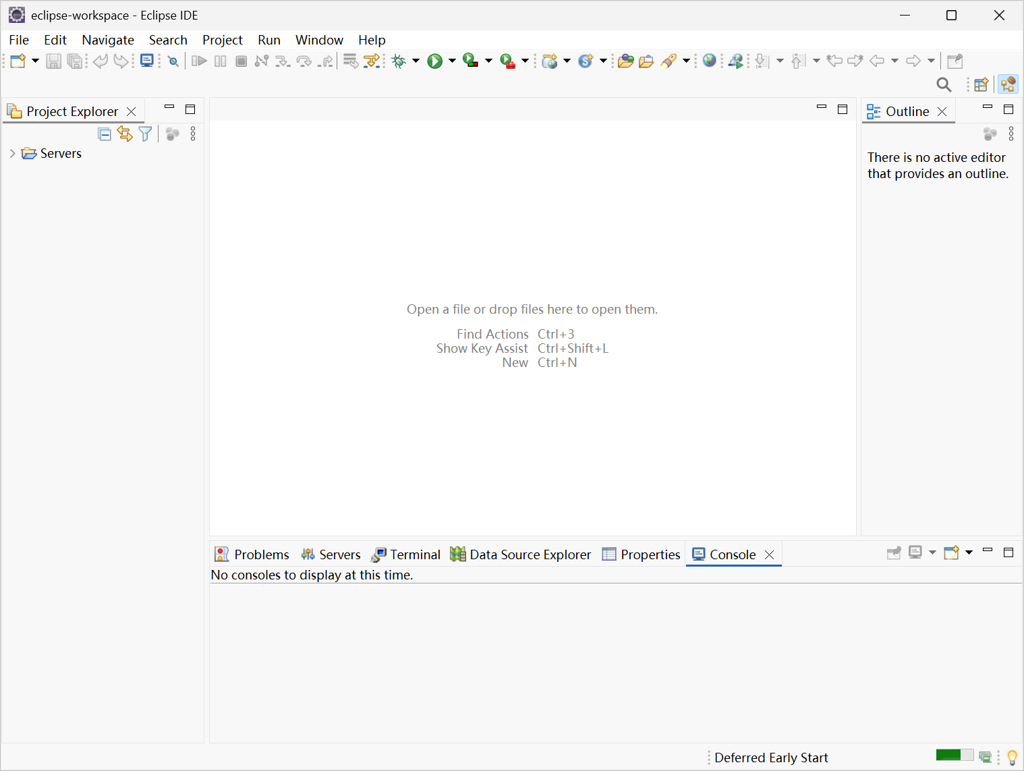Open the Navigate menu

(108, 40)
